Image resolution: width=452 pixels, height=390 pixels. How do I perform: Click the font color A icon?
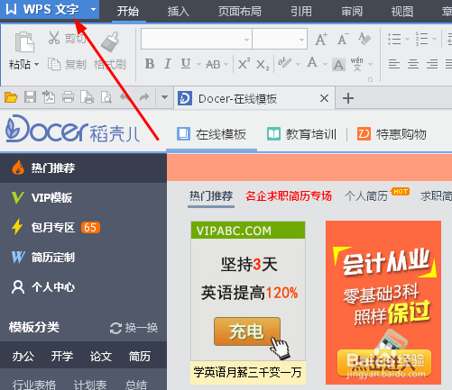pyautogui.click(x=312, y=63)
